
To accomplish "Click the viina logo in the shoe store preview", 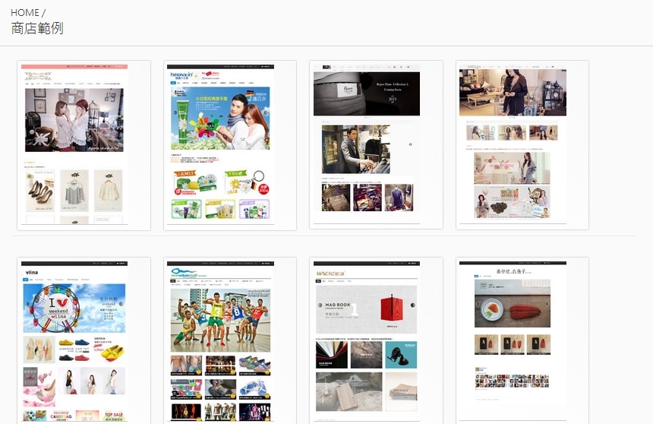I will pos(32,271).
